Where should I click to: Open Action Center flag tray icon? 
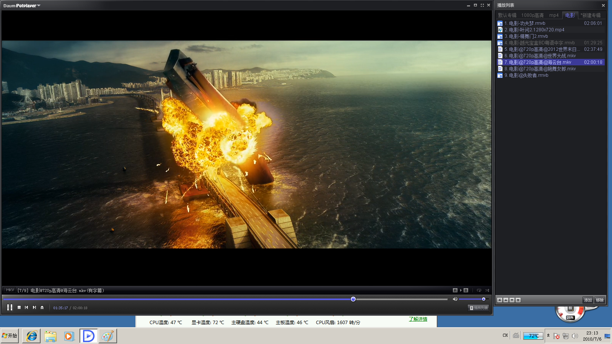(557, 336)
